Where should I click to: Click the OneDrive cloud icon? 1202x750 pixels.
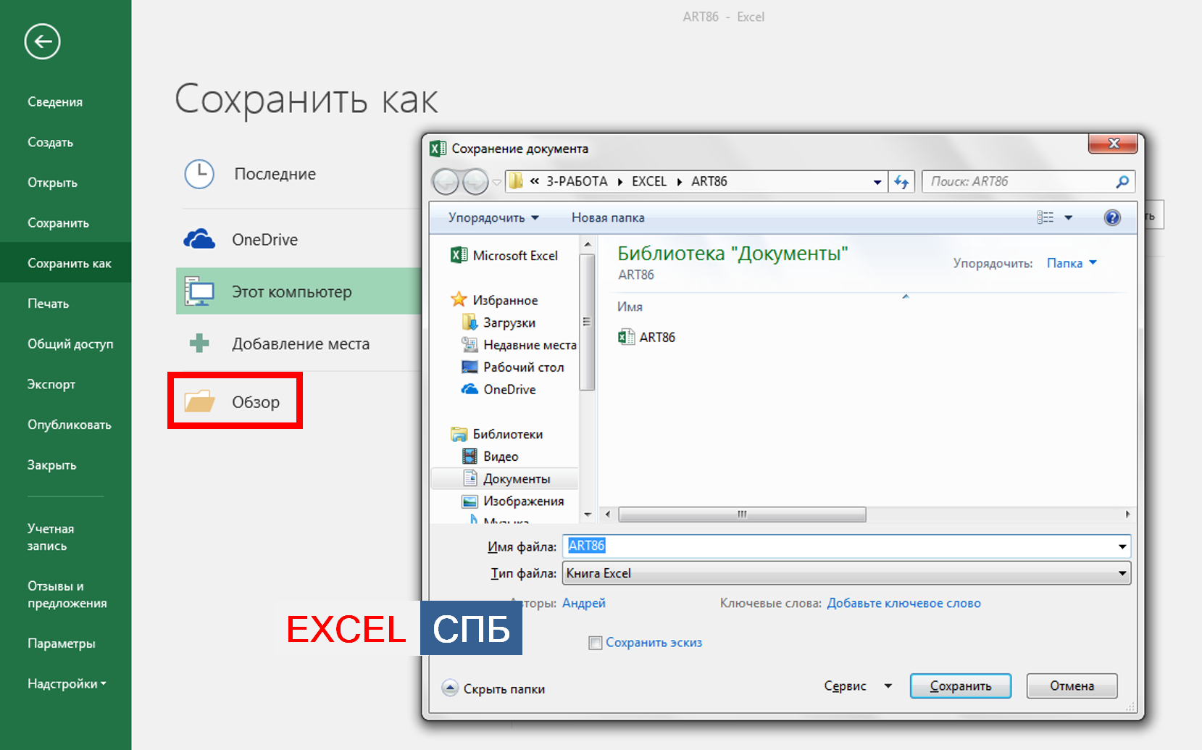199,239
